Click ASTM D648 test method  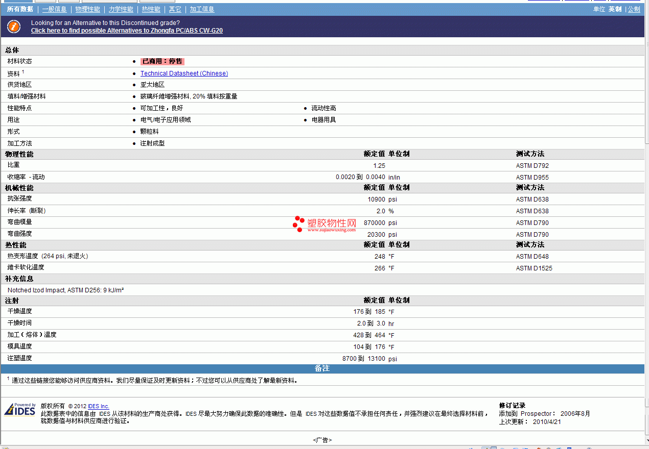pyautogui.click(x=532, y=257)
